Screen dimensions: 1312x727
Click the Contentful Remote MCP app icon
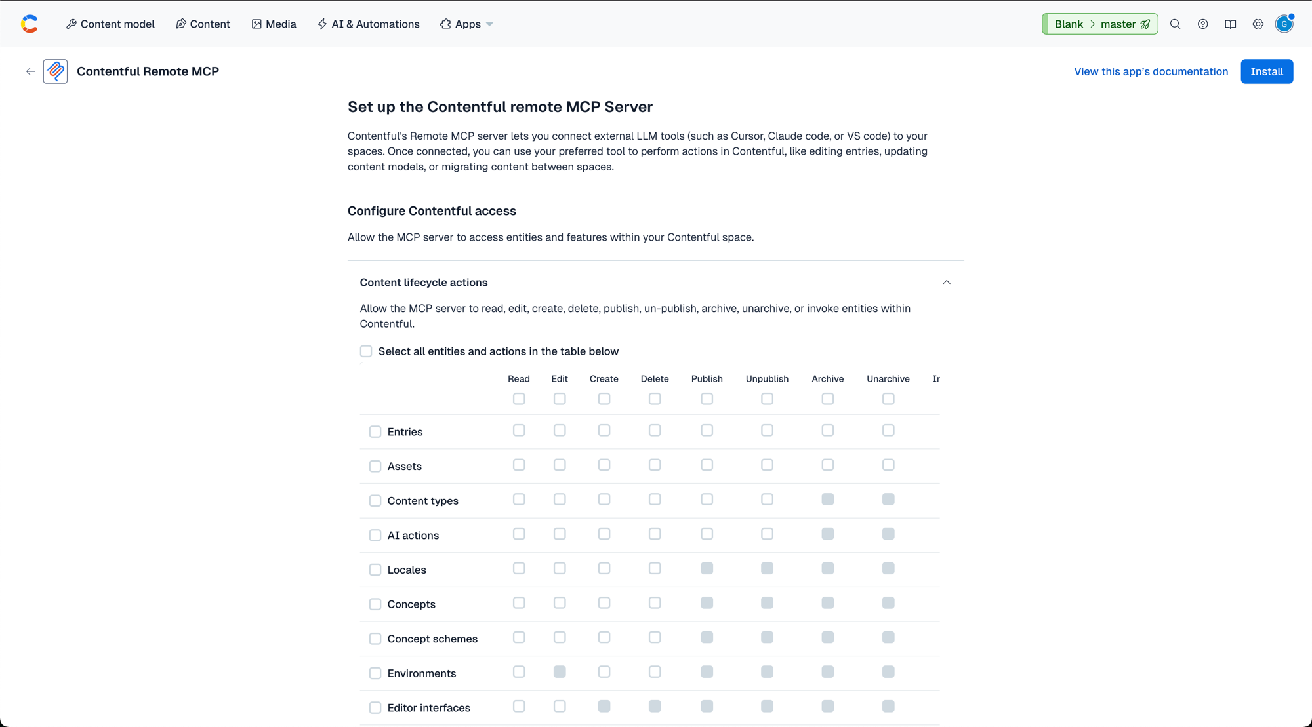pos(55,71)
